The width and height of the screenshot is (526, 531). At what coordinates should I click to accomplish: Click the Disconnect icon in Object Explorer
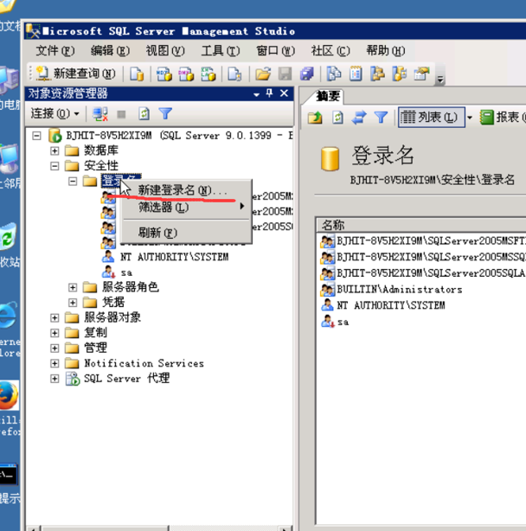[x=100, y=114]
